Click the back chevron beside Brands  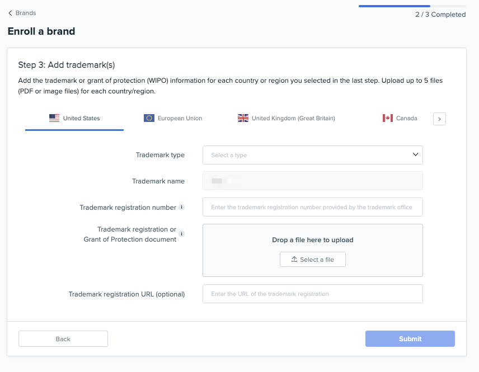pos(10,13)
